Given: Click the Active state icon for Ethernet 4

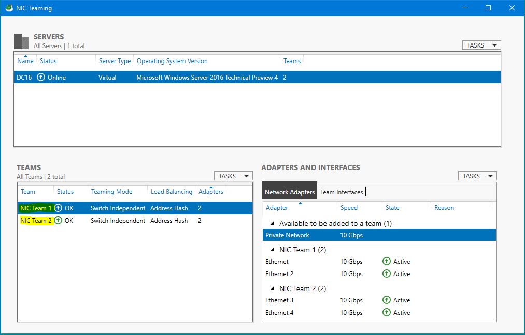Looking at the screenshot, I should coord(387,312).
